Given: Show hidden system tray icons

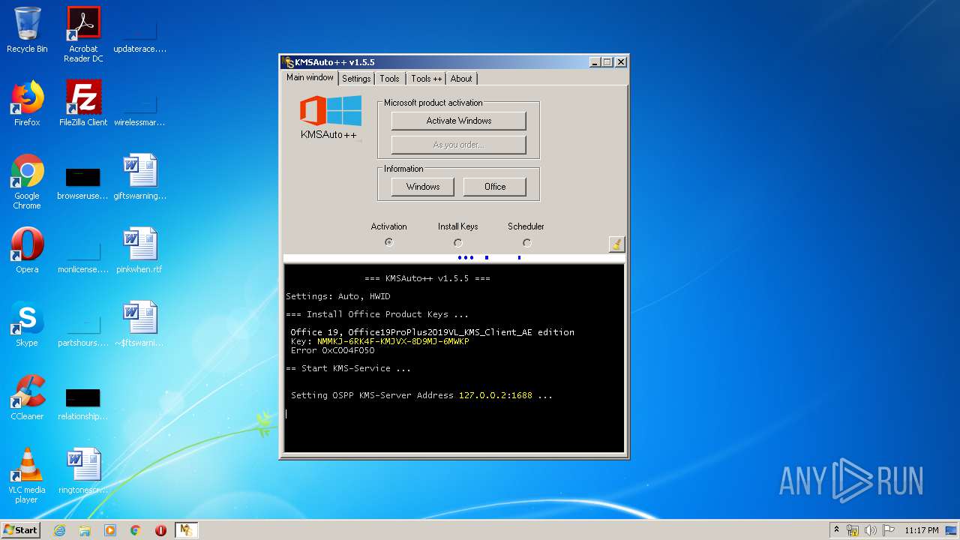Looking at the screenshot, I should tap(836, 530).
